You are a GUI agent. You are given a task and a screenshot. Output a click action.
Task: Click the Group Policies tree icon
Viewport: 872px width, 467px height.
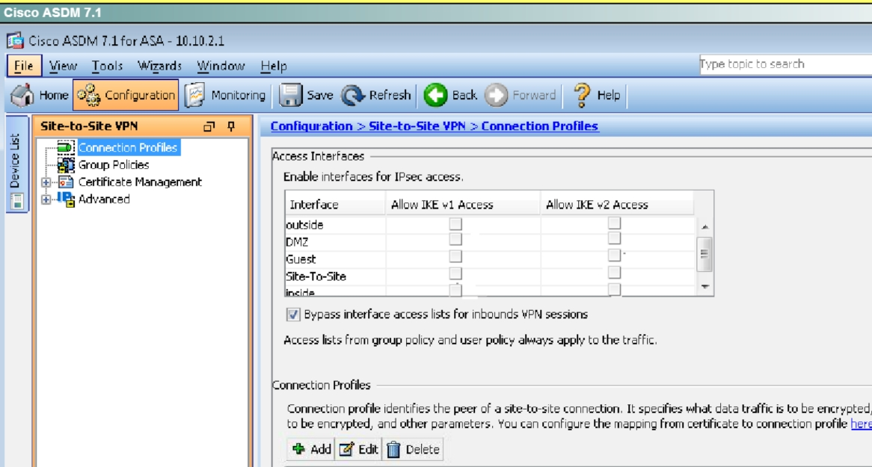tap(66, 164)
